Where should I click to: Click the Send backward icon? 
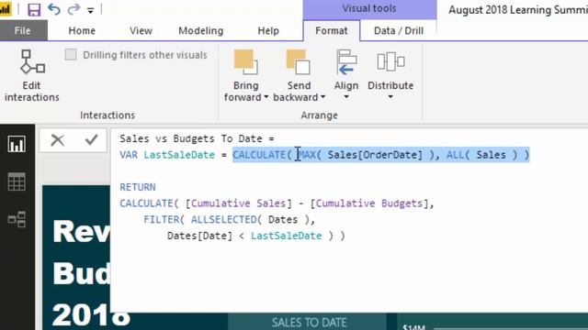298,62
